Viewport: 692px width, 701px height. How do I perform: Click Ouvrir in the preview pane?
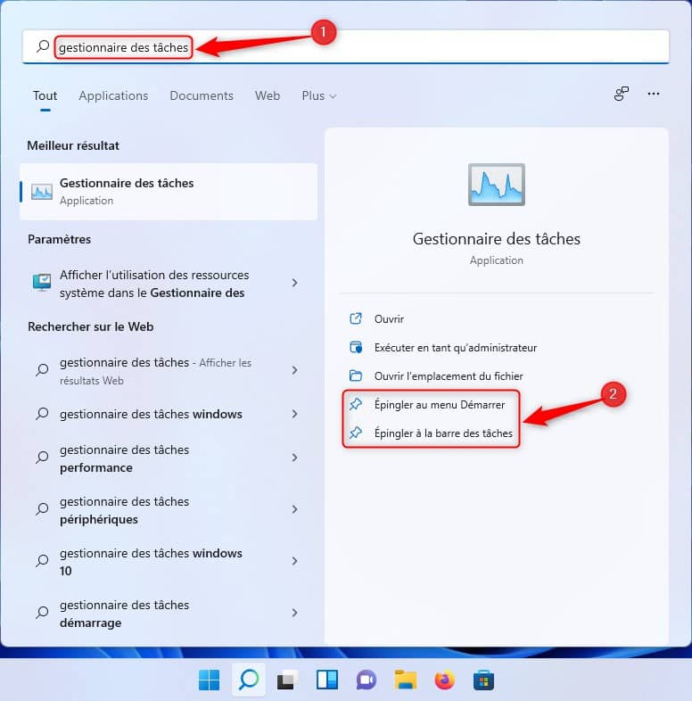389,319
